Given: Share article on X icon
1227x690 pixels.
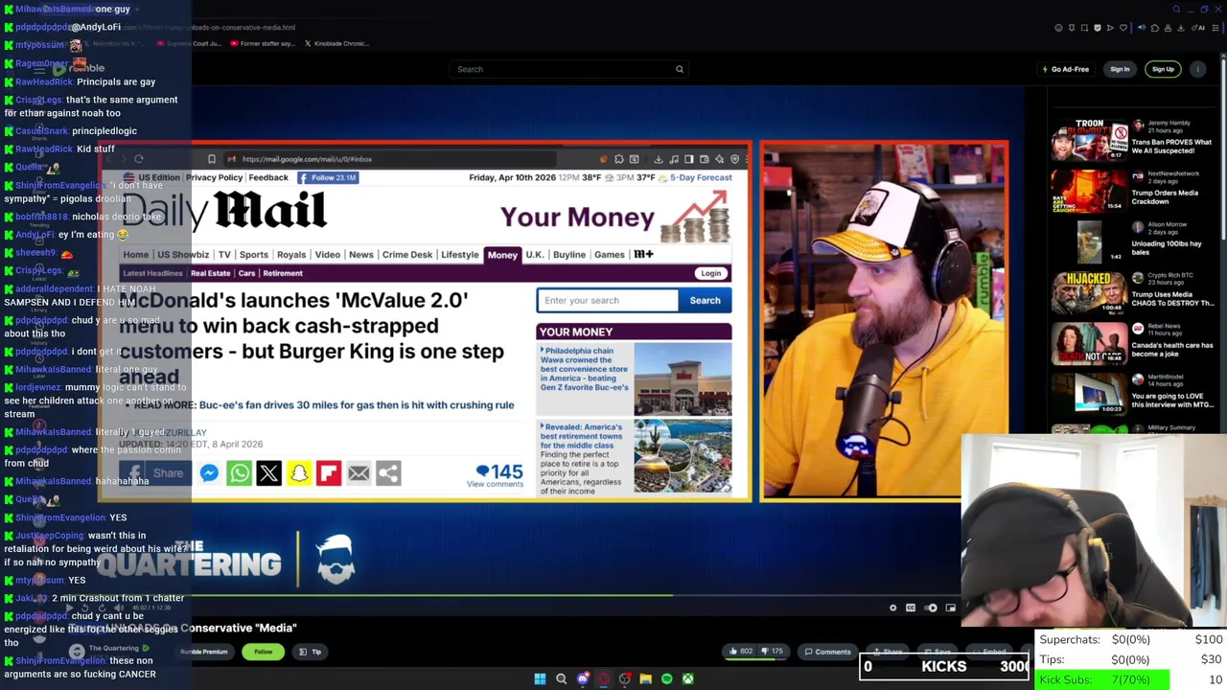Looking at the screenshot, I should [268, 472].
